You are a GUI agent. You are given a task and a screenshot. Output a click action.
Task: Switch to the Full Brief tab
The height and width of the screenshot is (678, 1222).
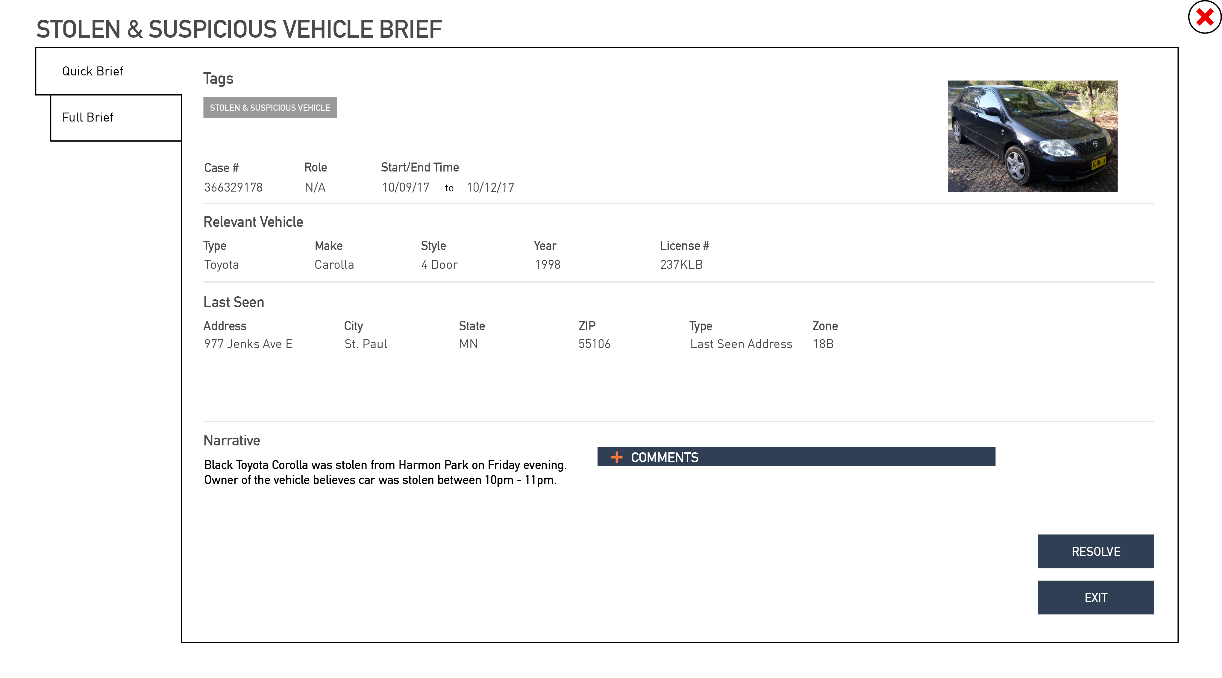(116, 118)
